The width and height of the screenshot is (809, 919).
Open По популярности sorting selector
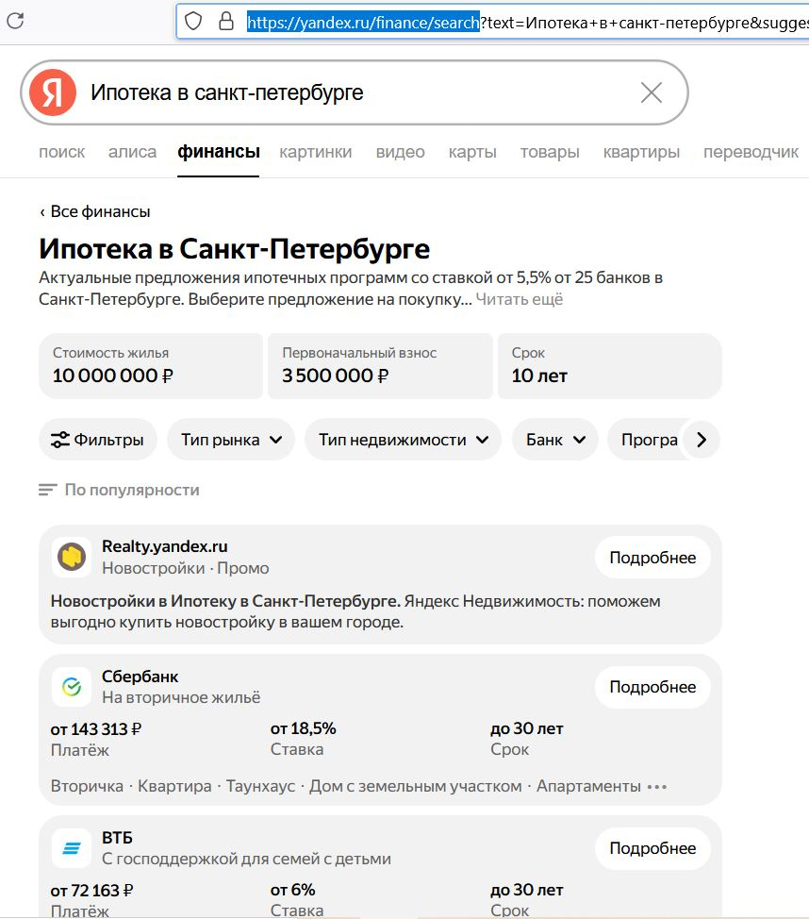pyautogui.click(x=120, y=490)
